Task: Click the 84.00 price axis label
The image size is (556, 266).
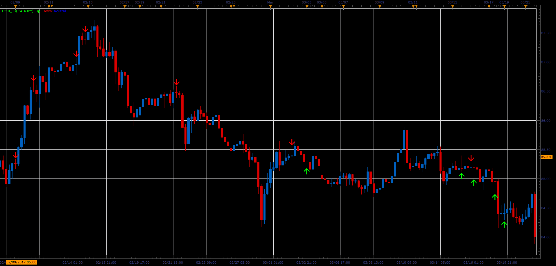Action: 546,237
